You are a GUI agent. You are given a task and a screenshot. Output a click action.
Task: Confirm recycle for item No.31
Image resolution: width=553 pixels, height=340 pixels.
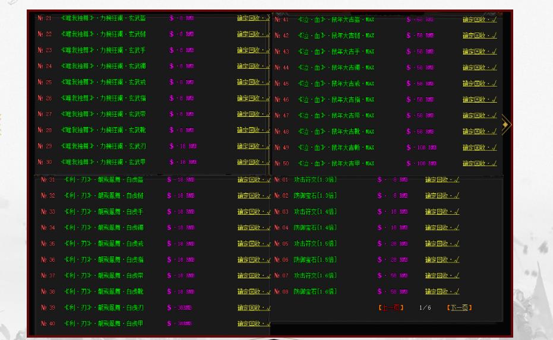253,179
